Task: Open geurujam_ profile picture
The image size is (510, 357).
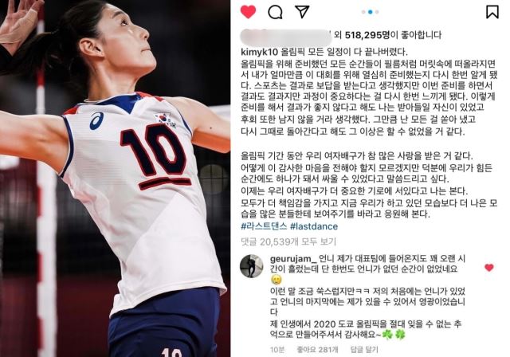Action: click(x=252, y=266)
